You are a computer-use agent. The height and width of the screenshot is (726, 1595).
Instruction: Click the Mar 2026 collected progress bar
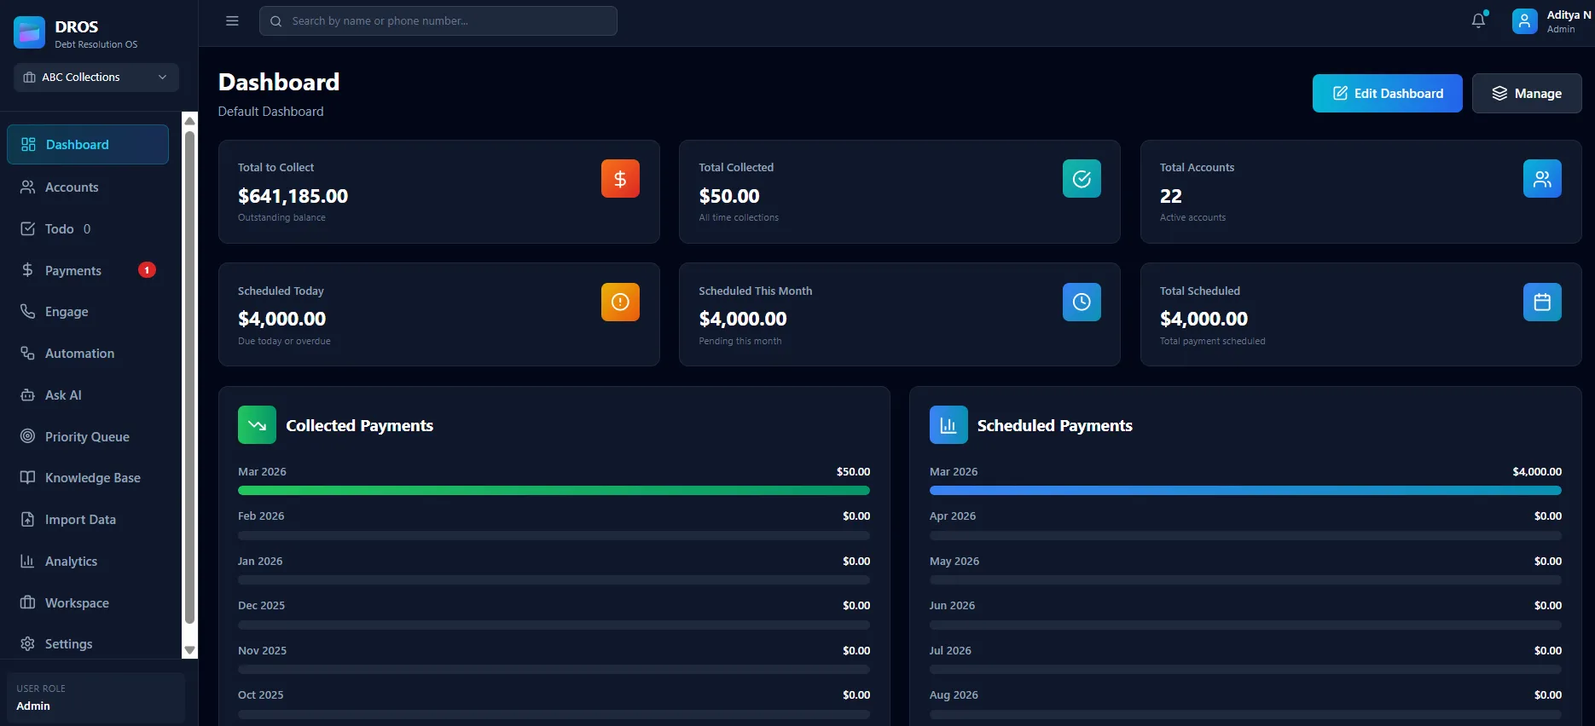click(x=554, y=491)
